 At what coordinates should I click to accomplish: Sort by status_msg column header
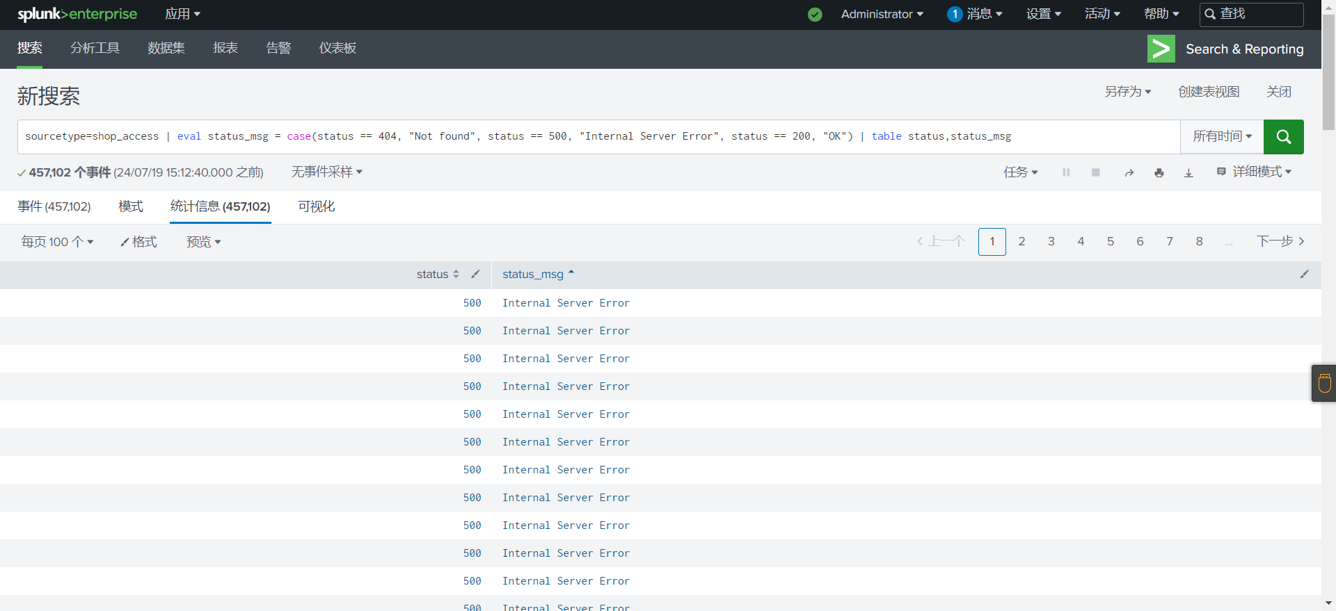pyautogui.click(x=533, y=275)
